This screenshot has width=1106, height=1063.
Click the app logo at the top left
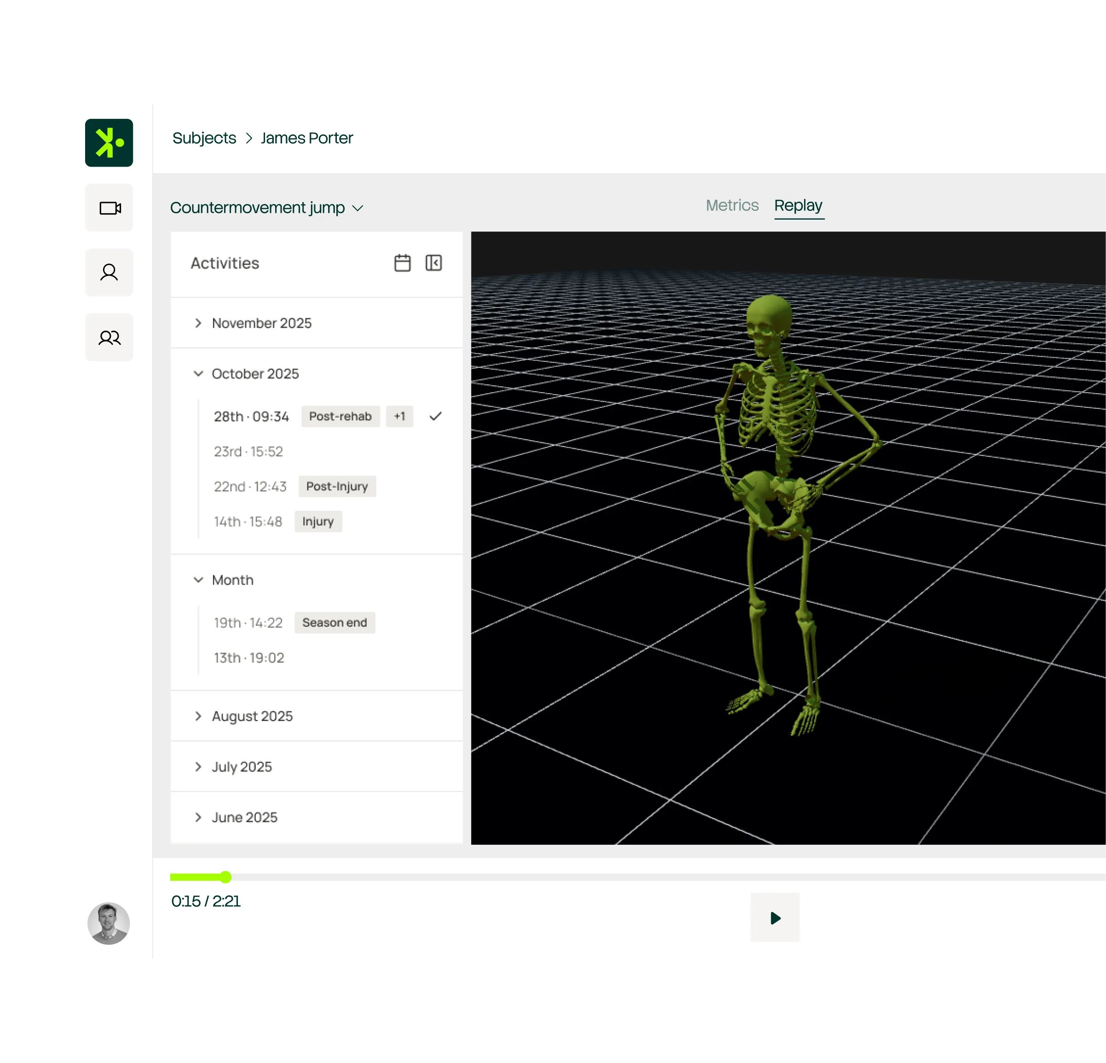(x=109, y=142)
